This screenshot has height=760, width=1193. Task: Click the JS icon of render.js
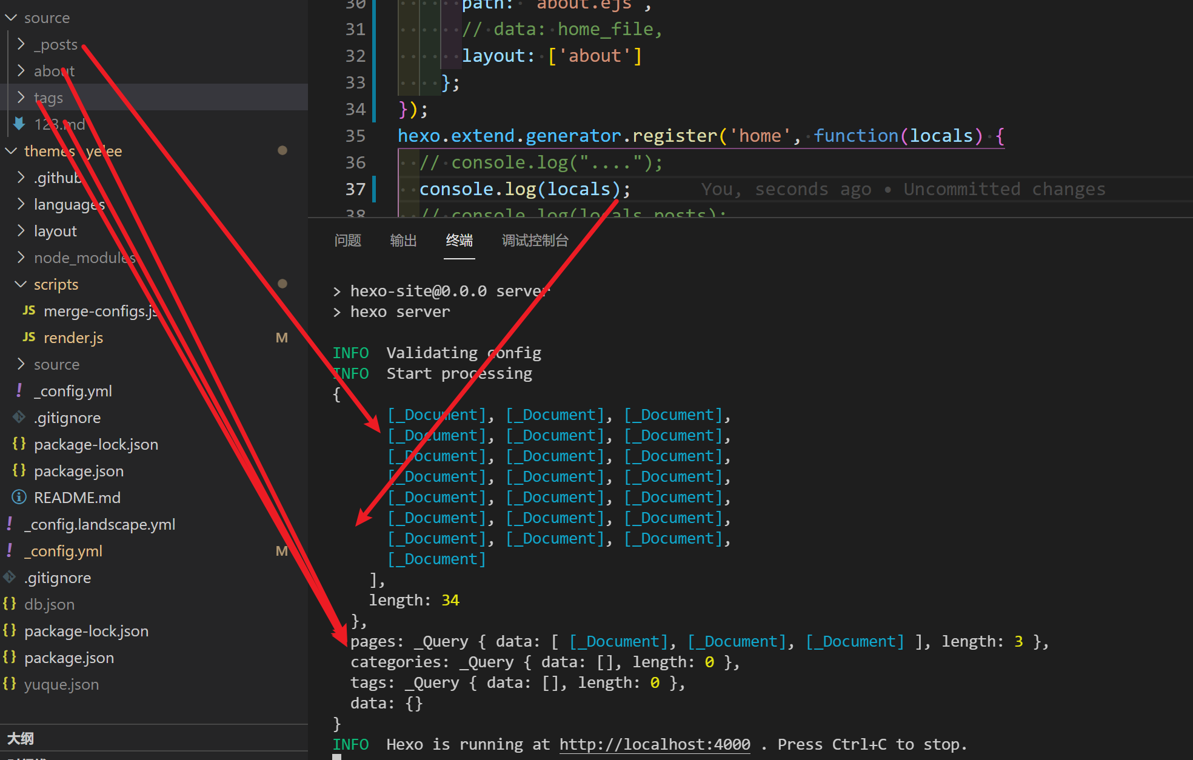[x=29, y=338]
